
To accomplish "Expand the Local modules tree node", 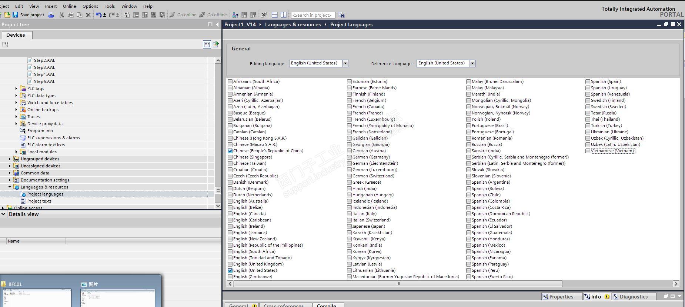I will click(16, 152).
